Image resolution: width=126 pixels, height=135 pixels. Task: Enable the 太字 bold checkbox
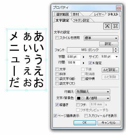pyautogui.click(x=57, y=69)
